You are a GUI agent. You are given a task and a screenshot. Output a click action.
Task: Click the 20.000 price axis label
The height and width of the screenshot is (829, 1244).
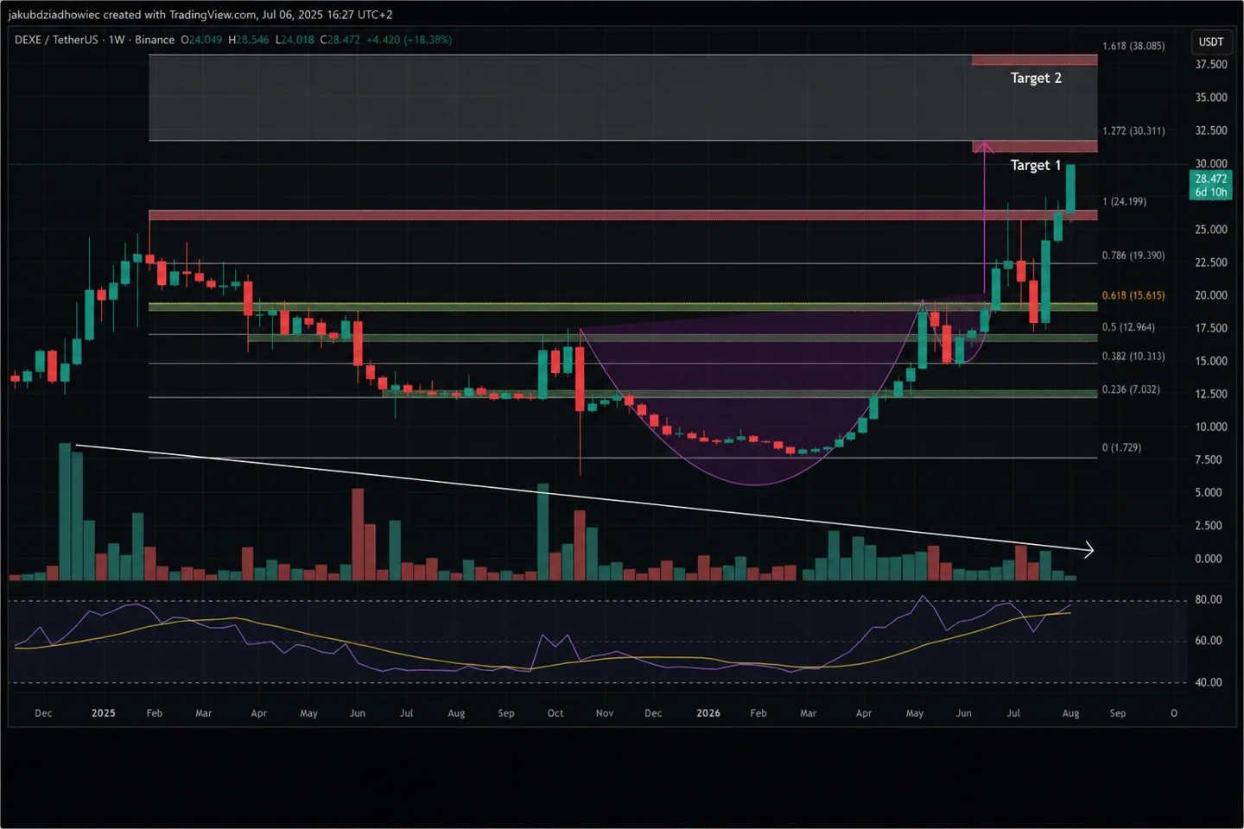[1211, 295]
